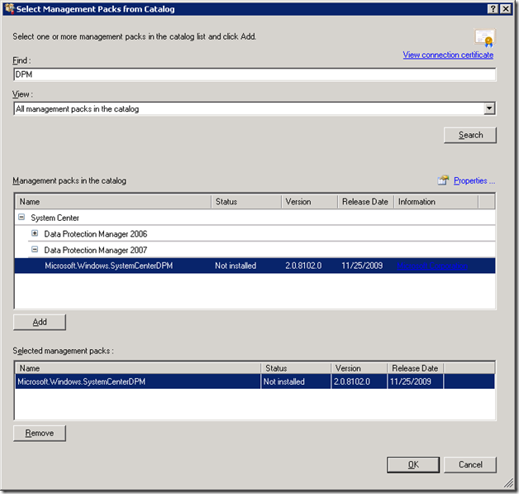Collapse Data Protection Manager 2007 node
519x494 pixels.
35,249
